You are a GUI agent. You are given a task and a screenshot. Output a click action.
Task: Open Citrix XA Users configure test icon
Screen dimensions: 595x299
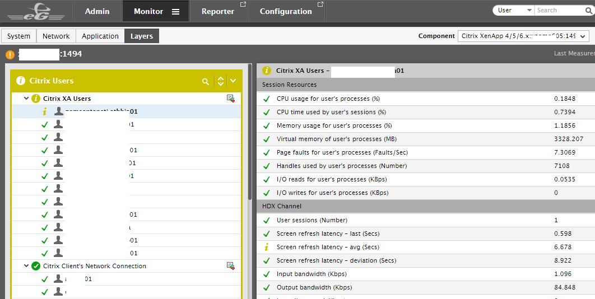pos(231,99)
